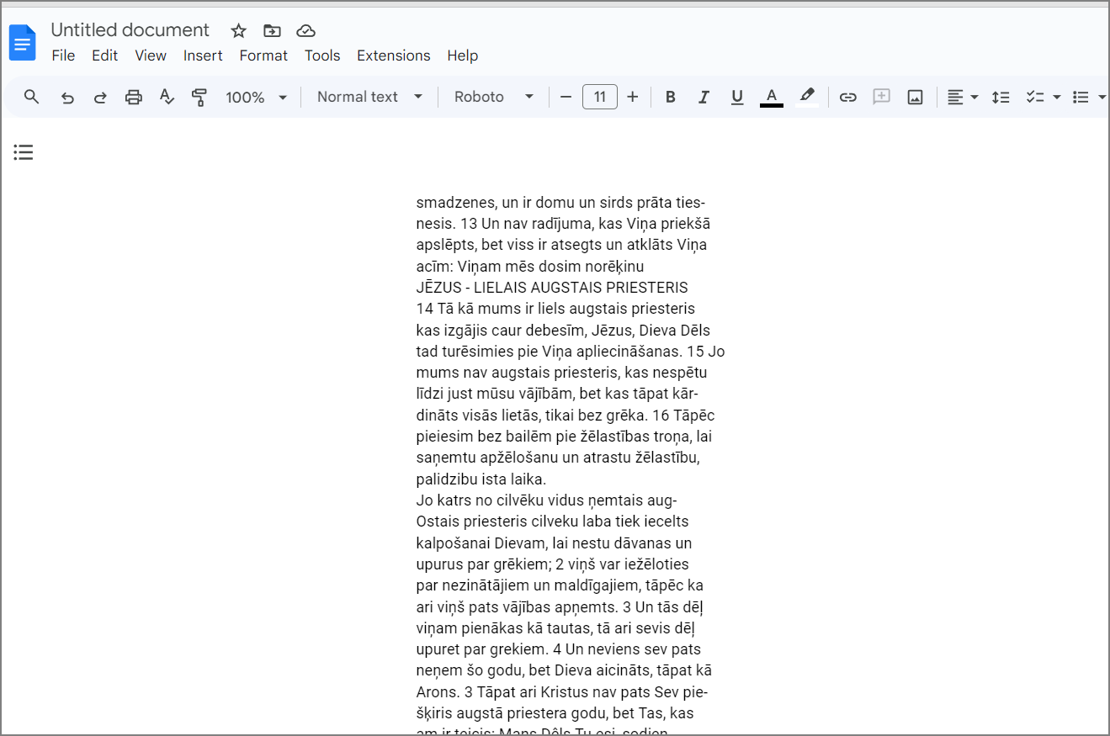
Task: Check the cloud document status icon
Action: click(x=306, y=31)
